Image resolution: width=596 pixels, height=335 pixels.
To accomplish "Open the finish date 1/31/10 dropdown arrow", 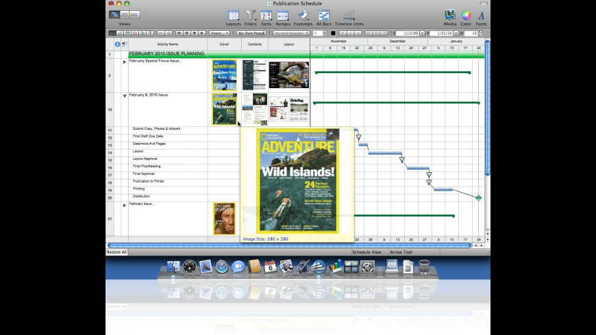I will pyautogui.click(x=456, y=33).
